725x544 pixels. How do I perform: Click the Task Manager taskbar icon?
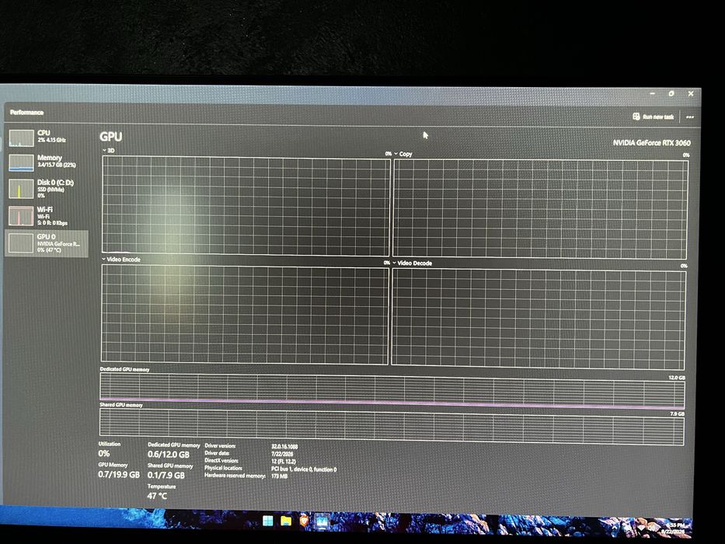click(x=322, y=522)
